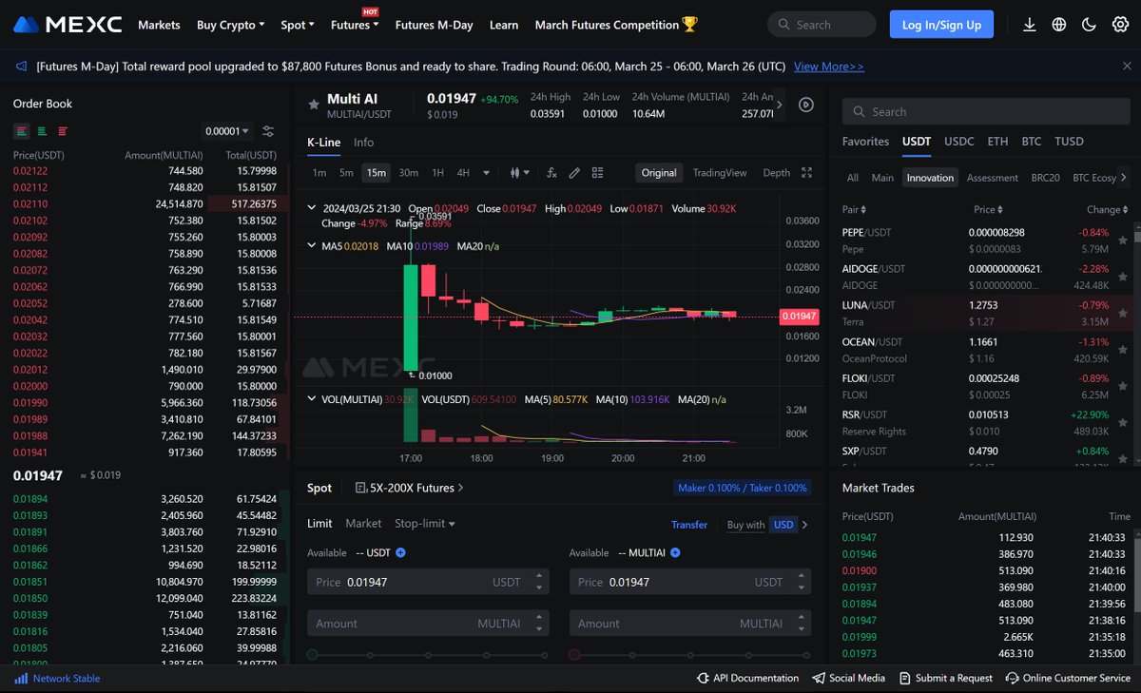
Task: Favorite the AIDOGE/USDT pair star
Action: (1123, 277)
